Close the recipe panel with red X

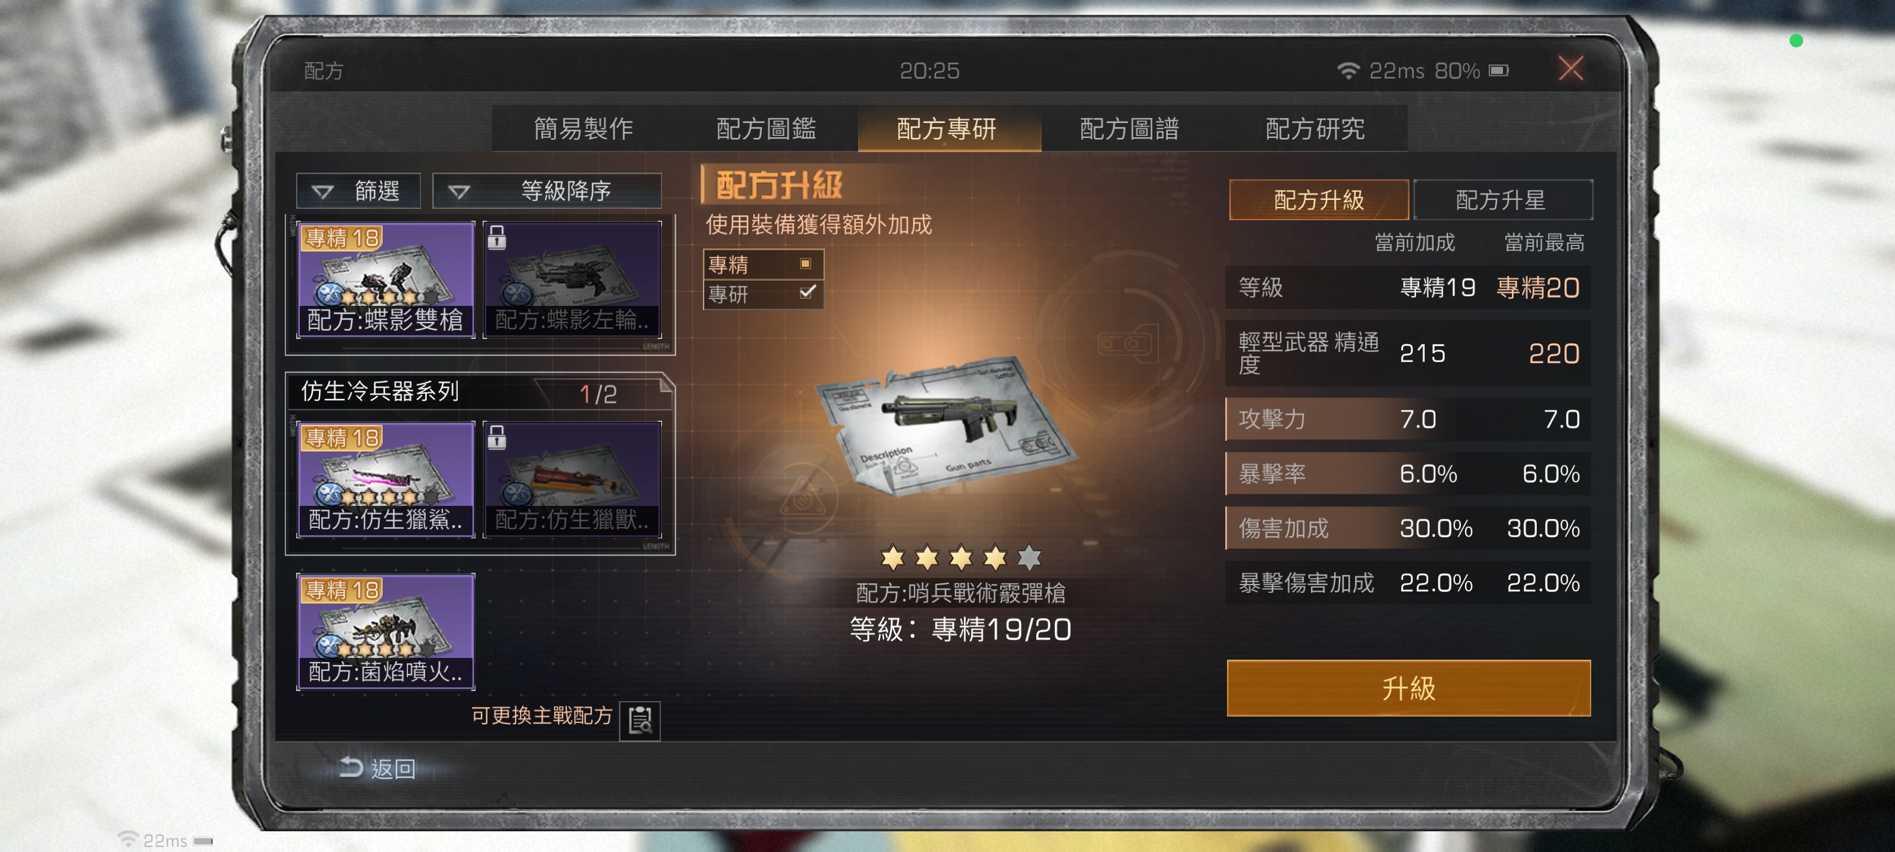[1570, 69]
